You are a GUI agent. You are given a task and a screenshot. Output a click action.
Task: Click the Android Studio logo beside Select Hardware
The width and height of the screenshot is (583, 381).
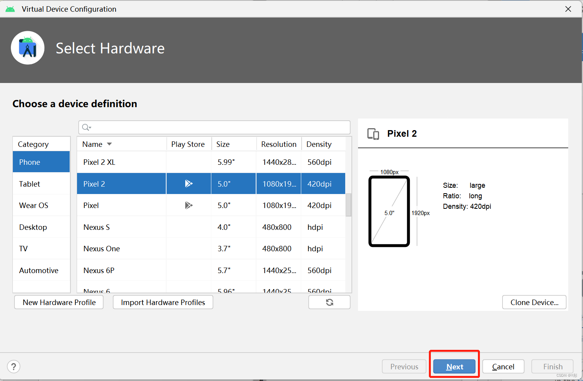click(28, 48)
